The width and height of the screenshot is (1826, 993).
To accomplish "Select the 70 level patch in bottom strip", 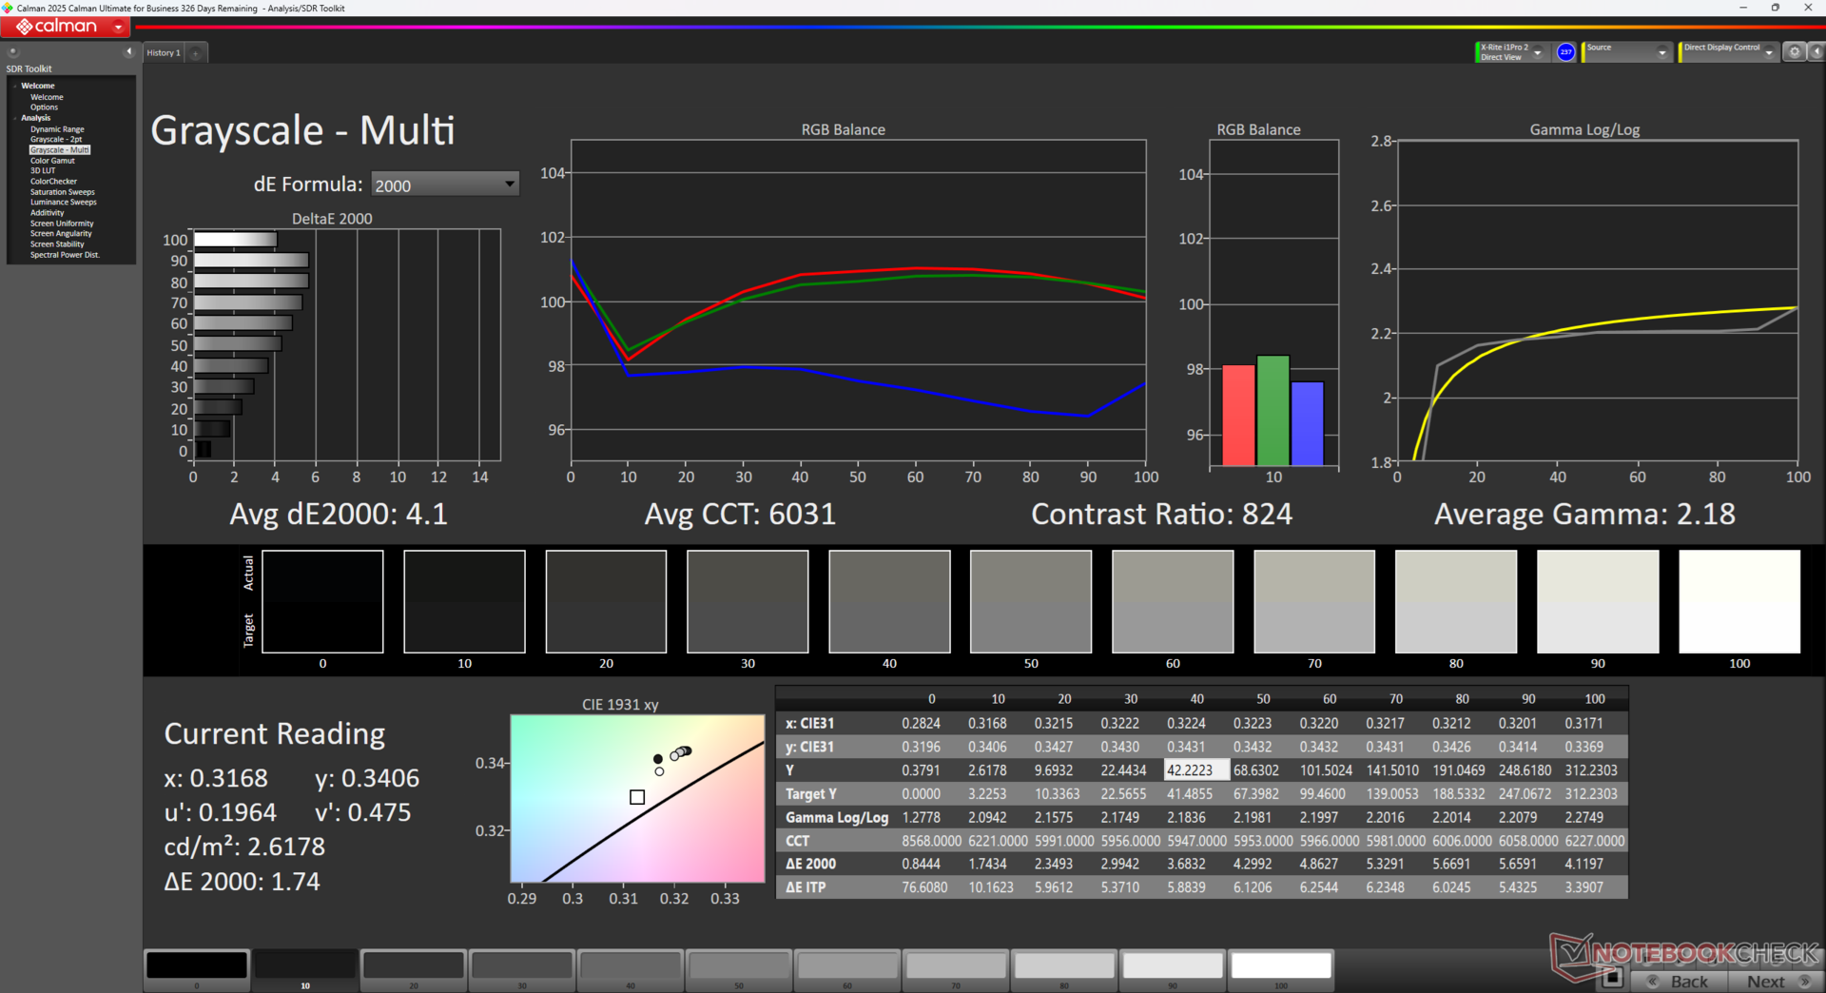I will [x=956, y=970].
